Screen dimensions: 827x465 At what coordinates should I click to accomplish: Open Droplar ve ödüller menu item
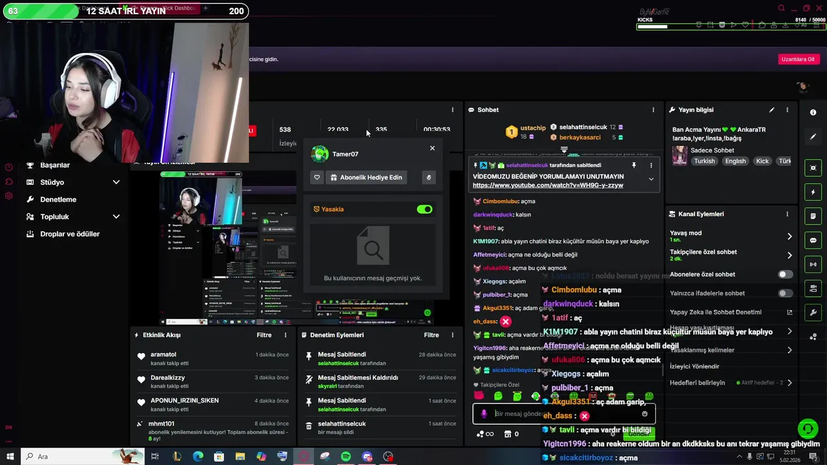coord(70,234)
